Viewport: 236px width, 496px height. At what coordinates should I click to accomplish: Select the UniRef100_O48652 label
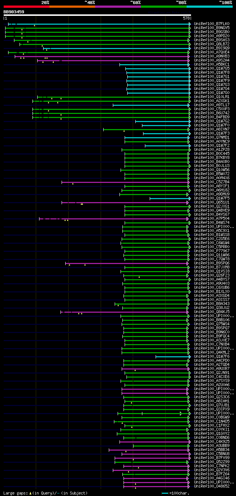pyautogui.click(x=212, y=486)
